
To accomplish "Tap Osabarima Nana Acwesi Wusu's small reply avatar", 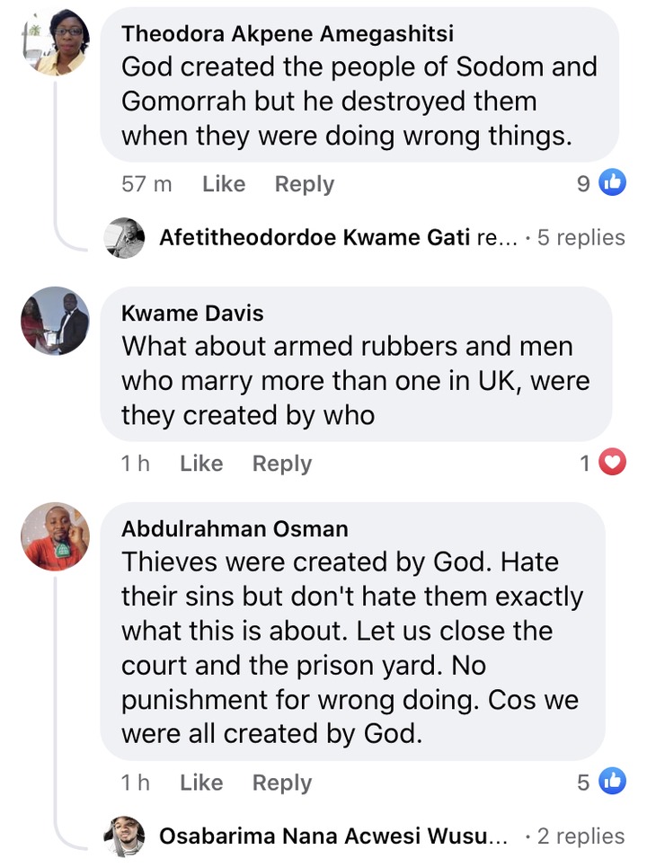I will click(x=124, y=836).
